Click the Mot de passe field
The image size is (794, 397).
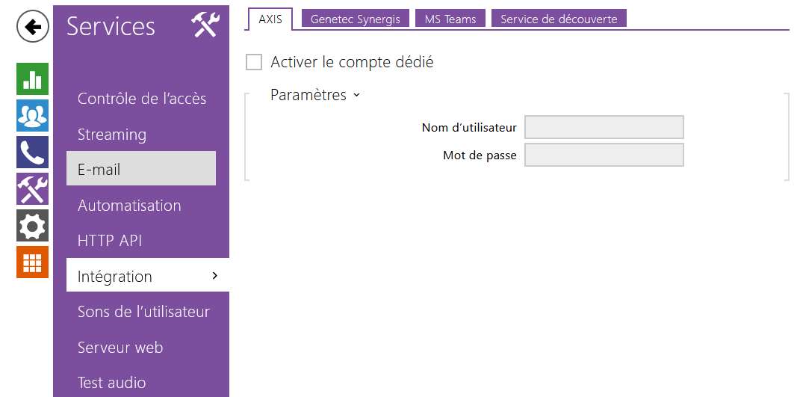coord(604,155)
